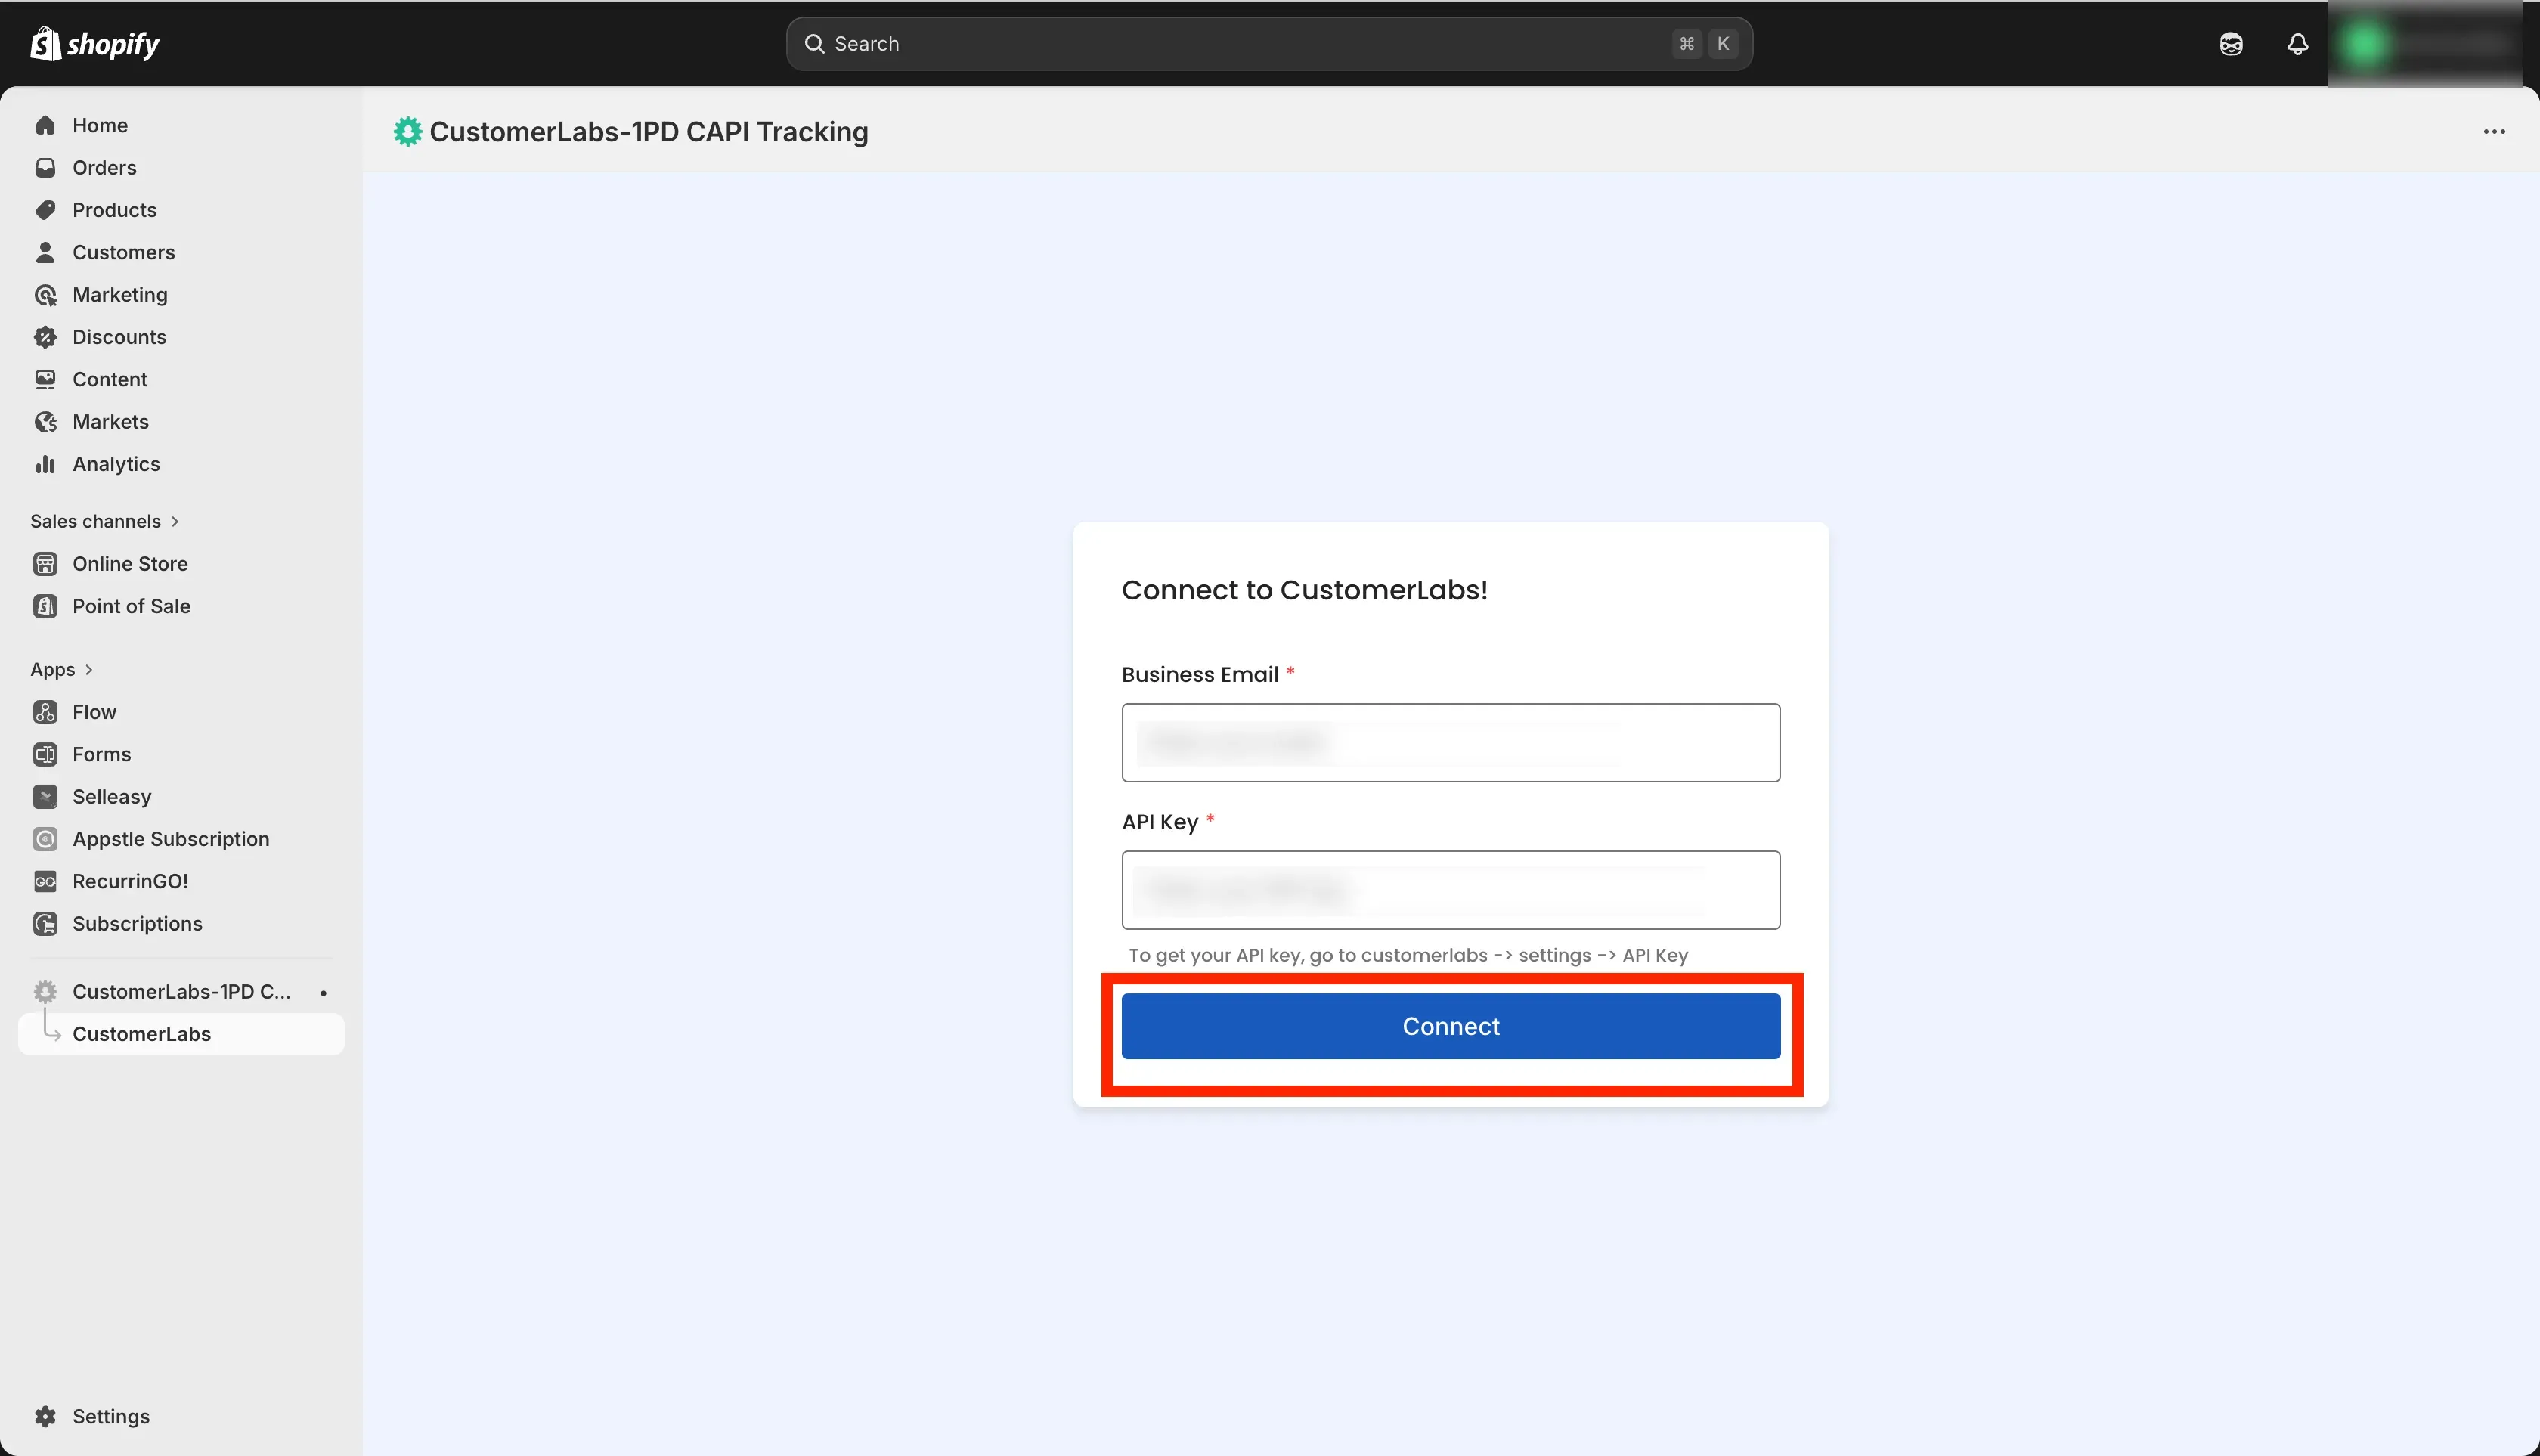Viewport: 2540px width, 1456px height.
Task: Click the Products tag icon
Action: [x=45, y=210]
